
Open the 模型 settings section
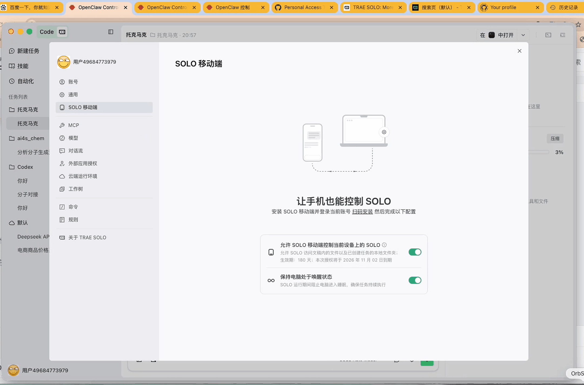coord(104,138)
